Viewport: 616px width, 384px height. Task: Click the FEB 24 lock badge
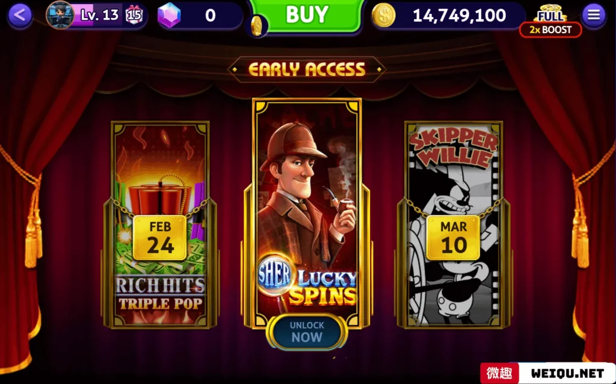[160, 238]
